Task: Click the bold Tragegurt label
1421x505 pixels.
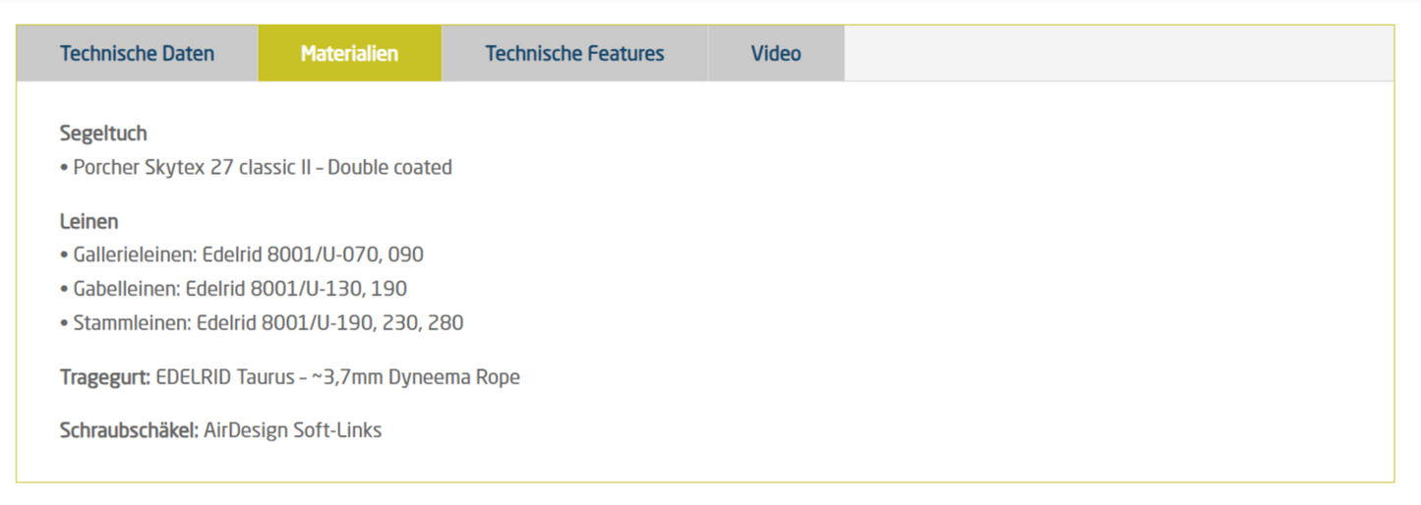Action: tap(104, 377)
